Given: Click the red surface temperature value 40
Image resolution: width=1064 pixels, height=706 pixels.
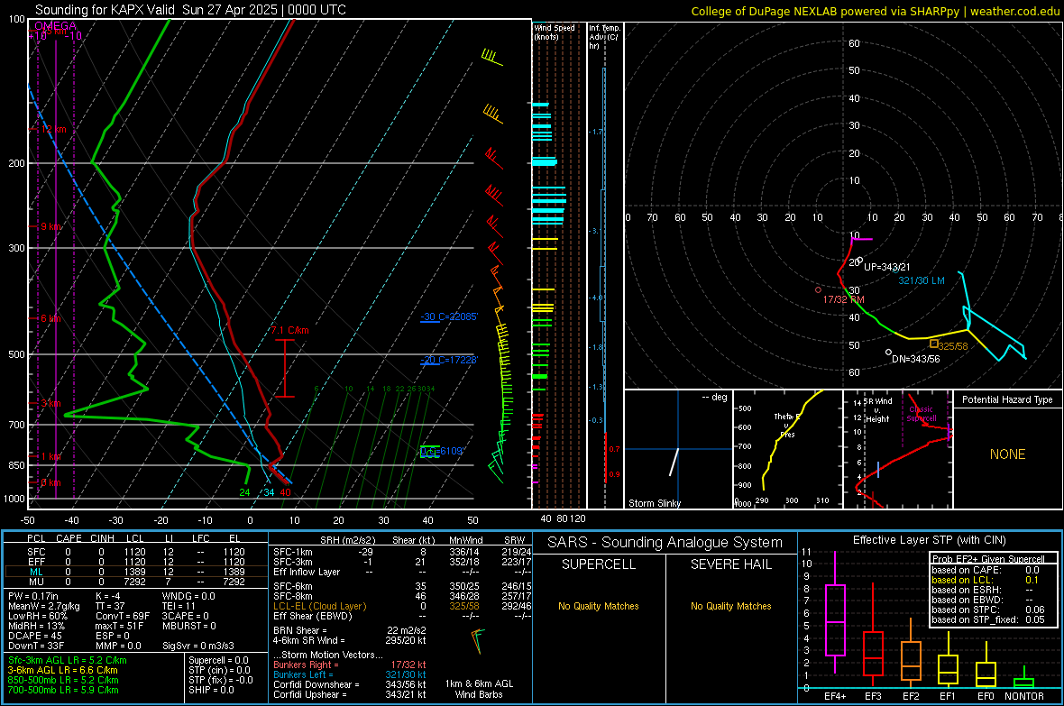Looking at the screenshot, I should [285, 492].
